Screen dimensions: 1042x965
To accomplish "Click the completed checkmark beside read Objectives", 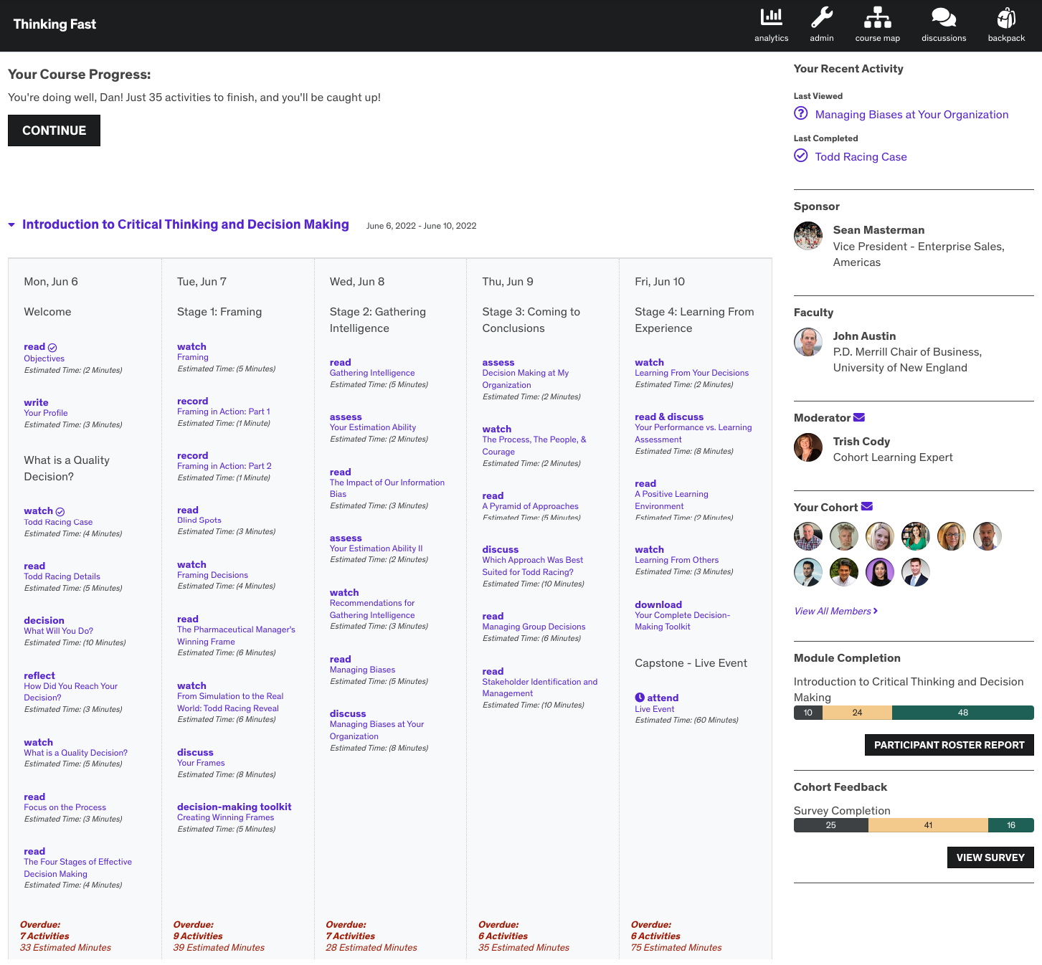I will (x=52, y=348).
